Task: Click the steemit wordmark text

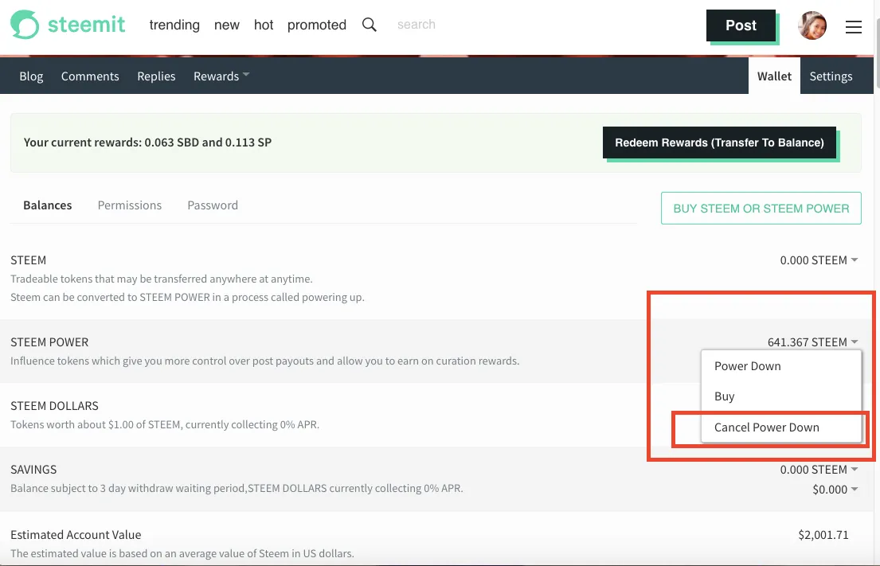Action: click(x=87, y=25)
